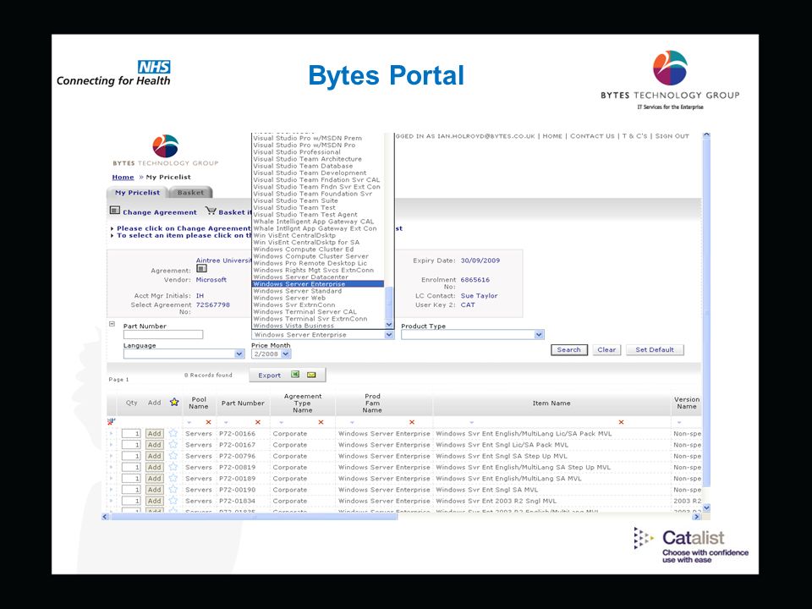
Task: Click the Sign Out link
Action: coord(672,136)
